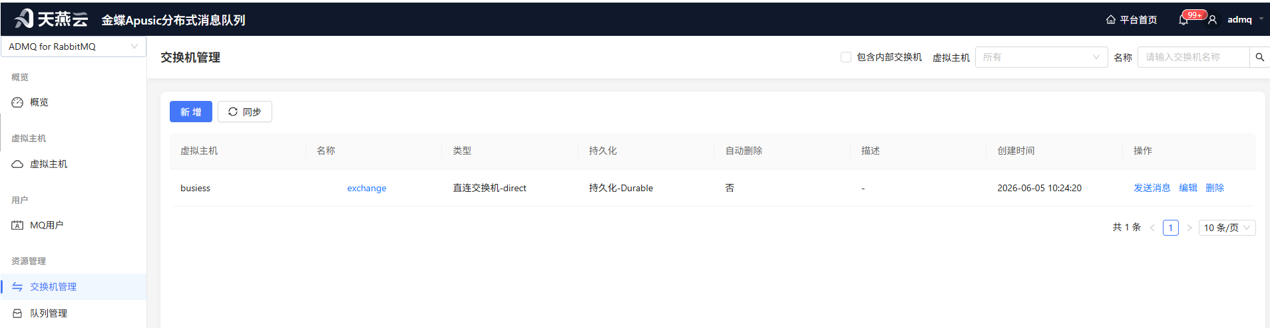Click the 天燕云 logo
Viewport: 1270px width, 328px height.
coord(51,19)
